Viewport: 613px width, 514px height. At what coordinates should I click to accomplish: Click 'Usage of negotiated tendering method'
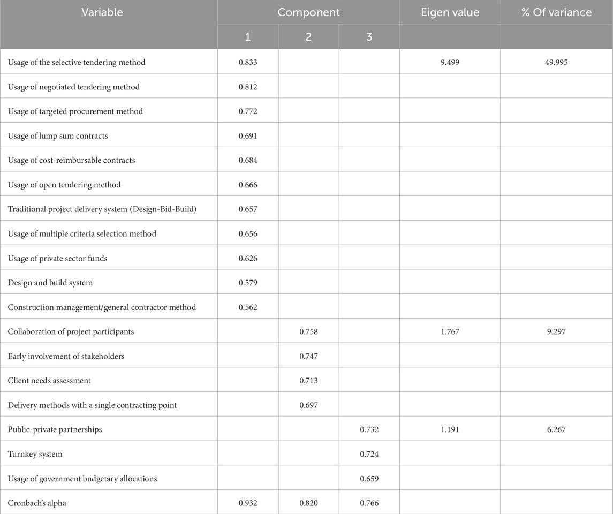pyautogui.click(x=74, y=87)
